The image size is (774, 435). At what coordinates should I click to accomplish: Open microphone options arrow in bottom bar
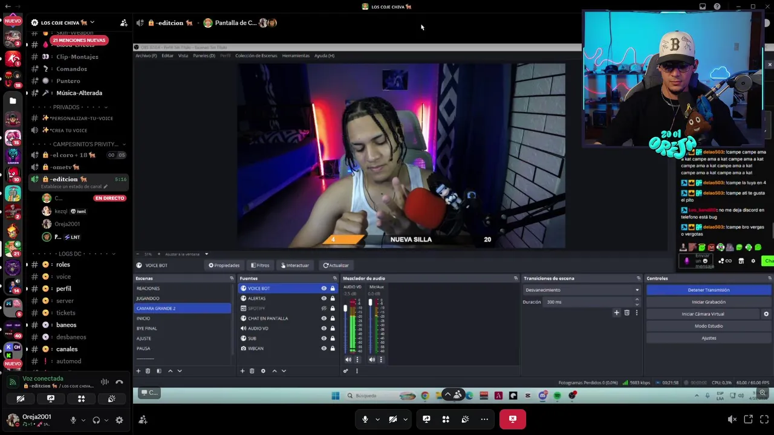pos(377,419)
